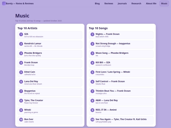The width and height of the screenshot is (171, 128).
Task: Click the 'cathedral echo' note
Action: [30, 75]
